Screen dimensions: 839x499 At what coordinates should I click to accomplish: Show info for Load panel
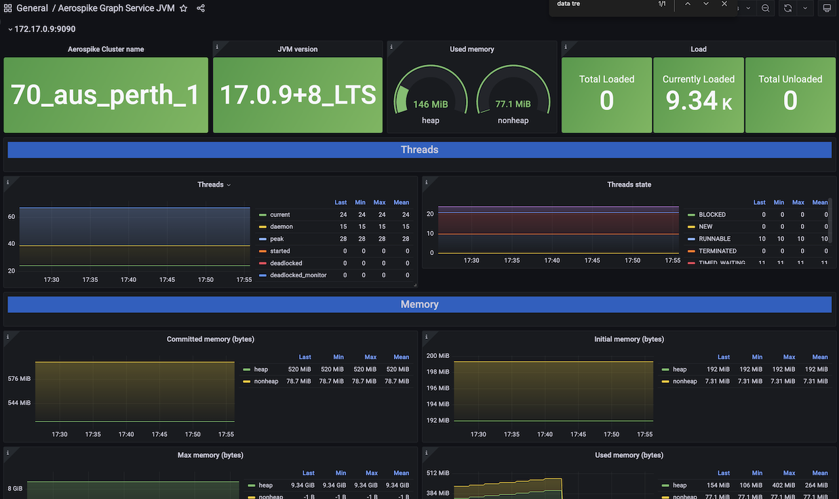coord(566,47)
